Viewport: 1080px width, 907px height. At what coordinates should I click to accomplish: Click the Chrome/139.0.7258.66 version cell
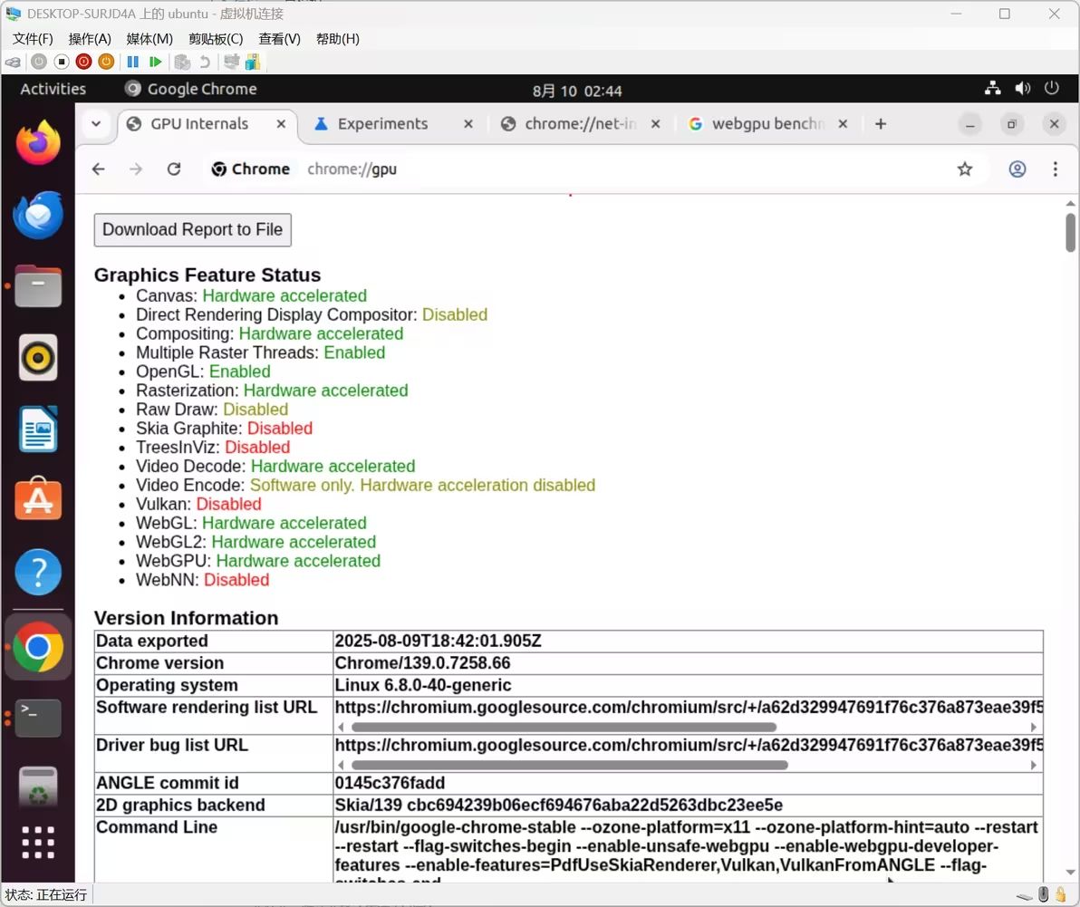688,663
